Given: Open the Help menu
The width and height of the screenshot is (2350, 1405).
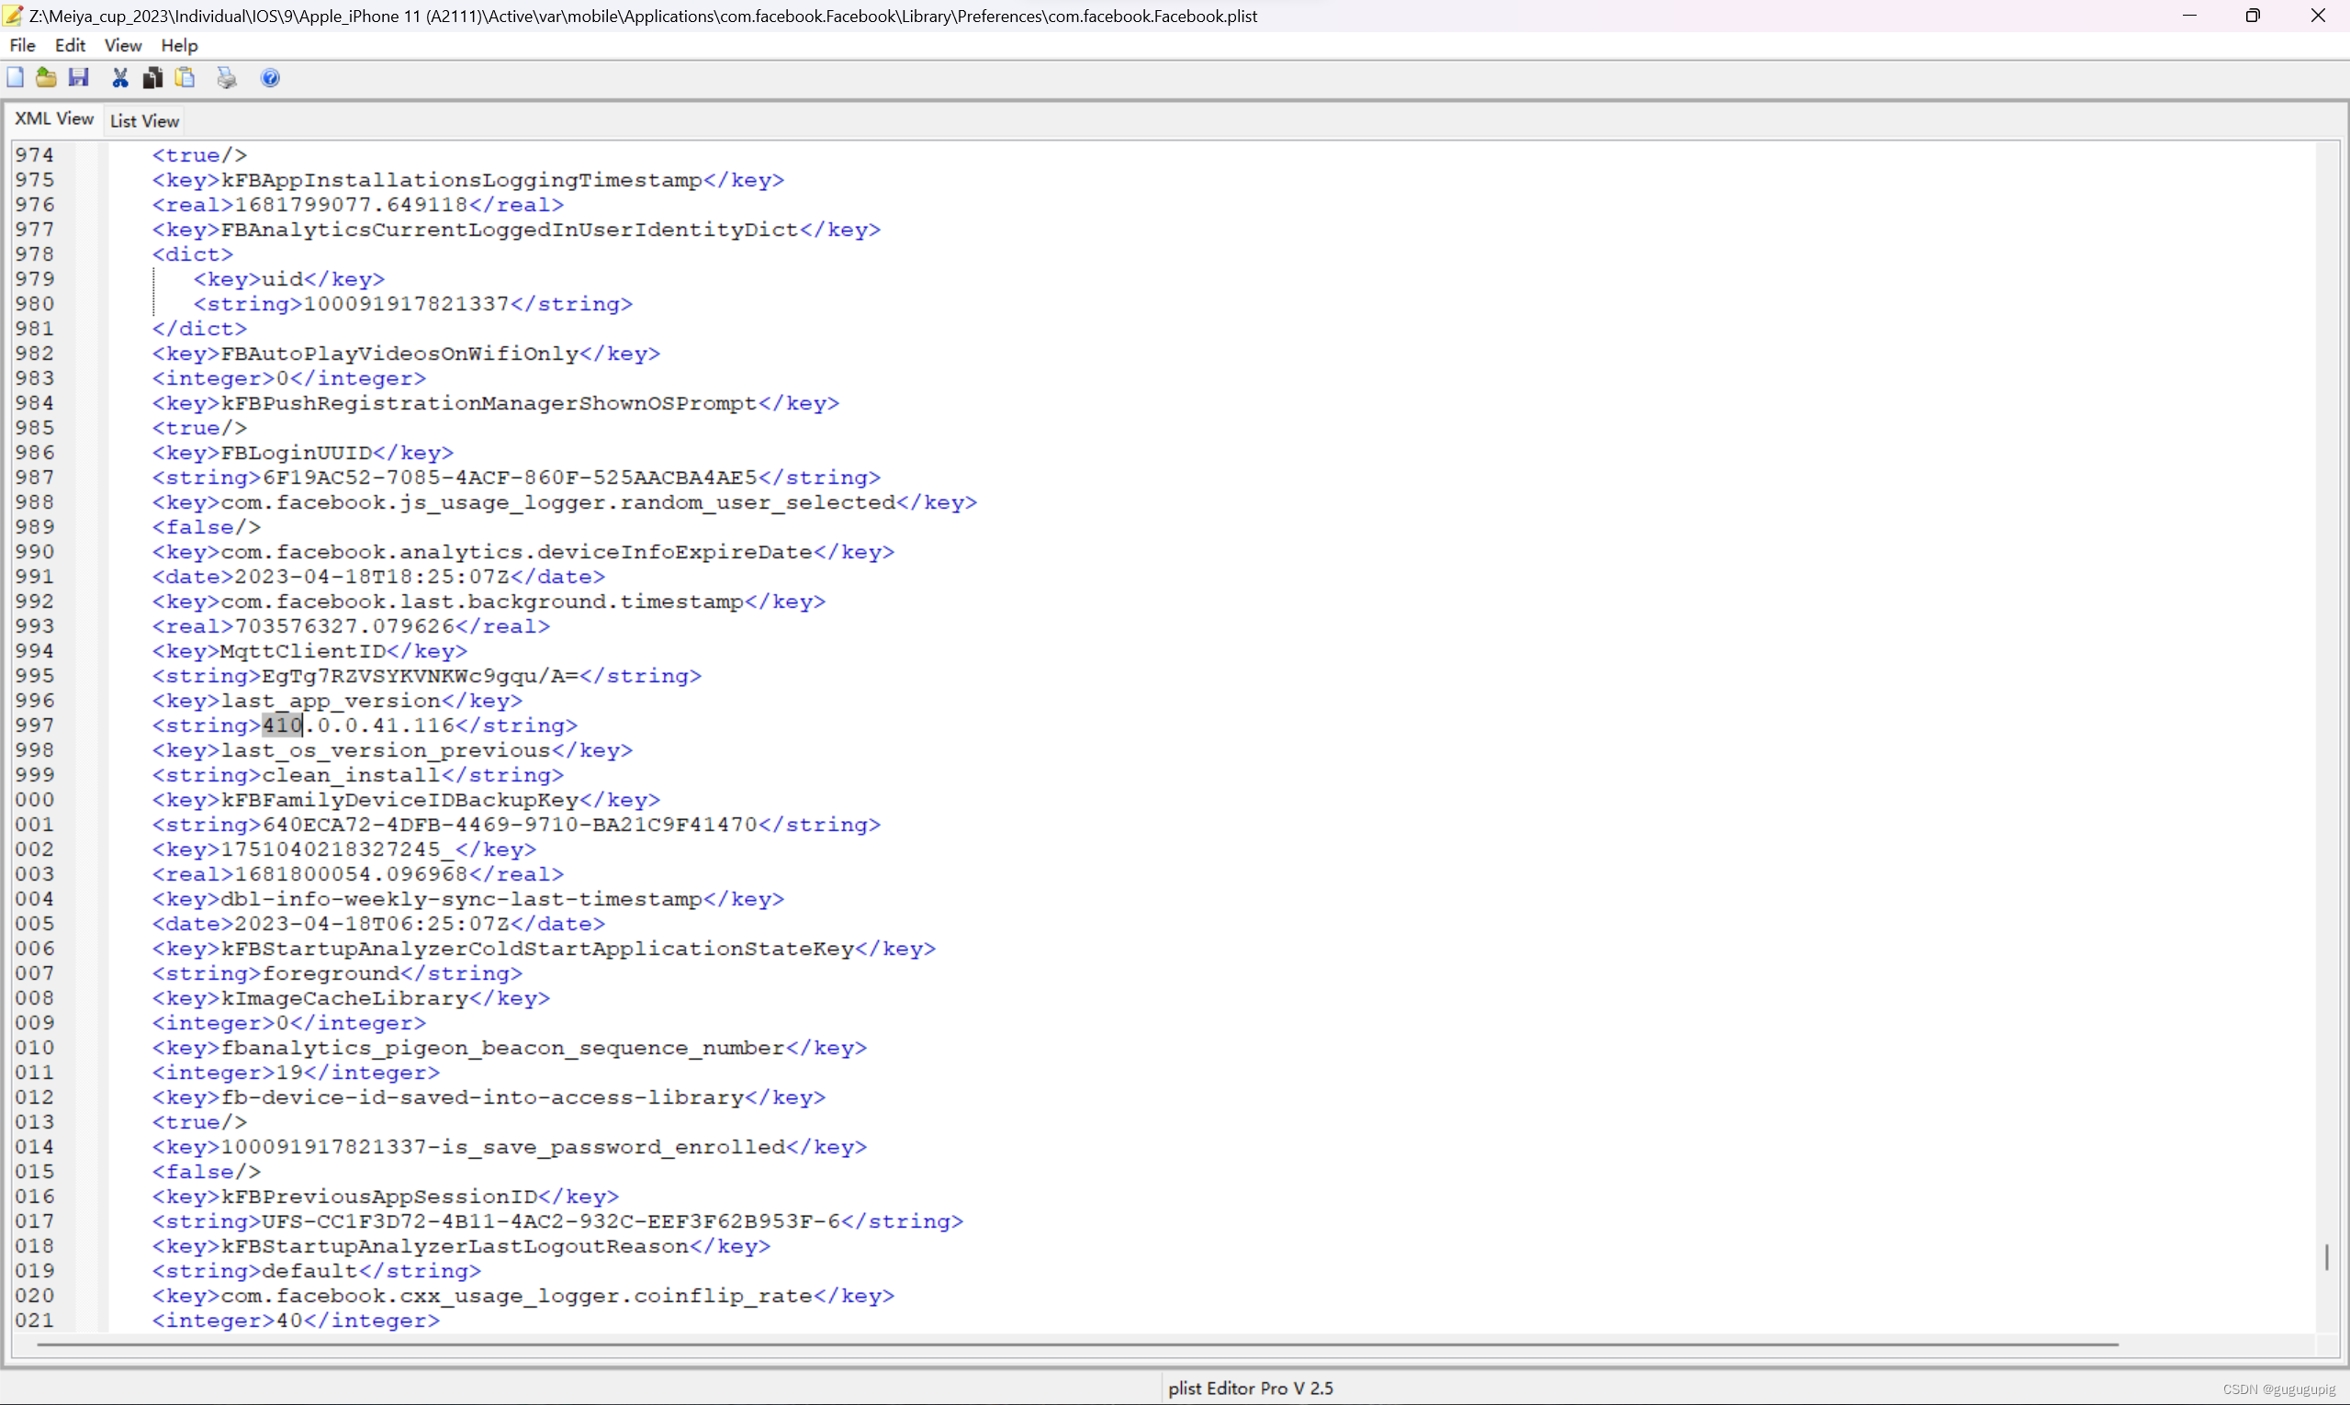Looking at the screenshot, I should (179, 45).
